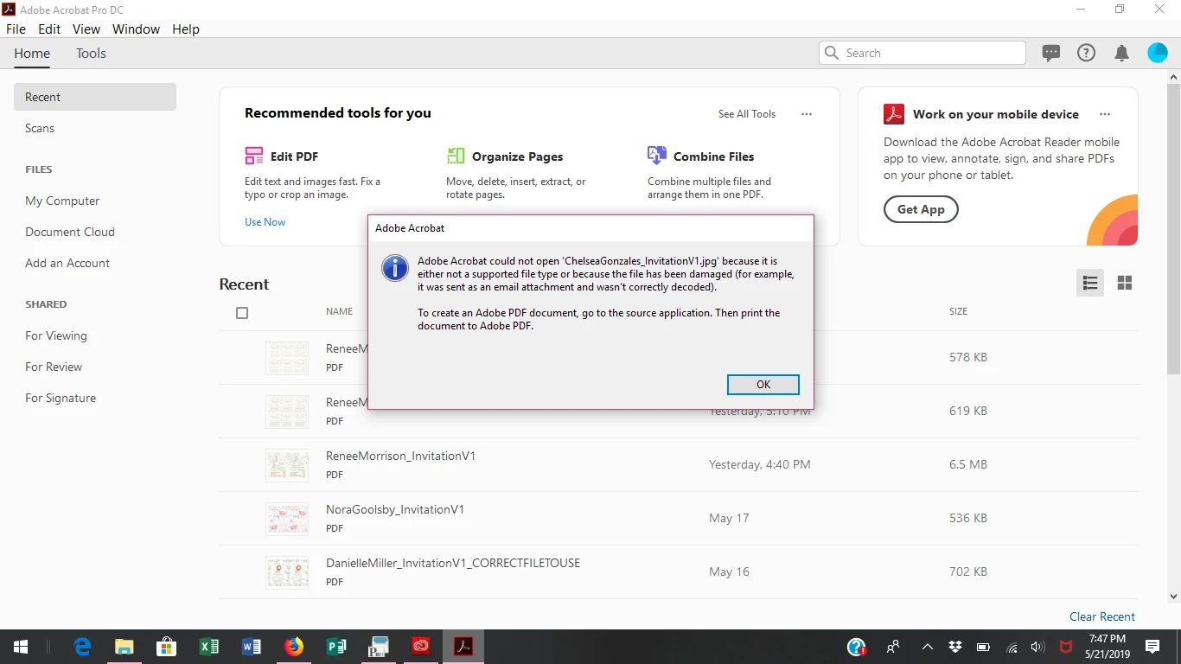Click Clear Recent link

[x=1102, y=616]
